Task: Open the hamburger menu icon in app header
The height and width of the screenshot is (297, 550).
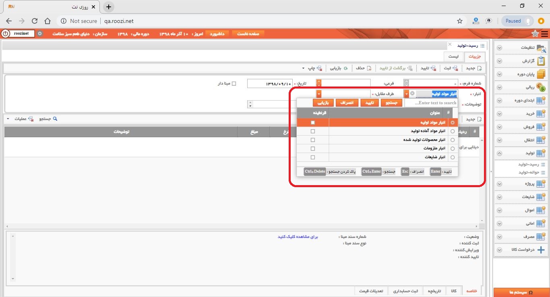Action: pyautogui.click(x=545, y=34)
